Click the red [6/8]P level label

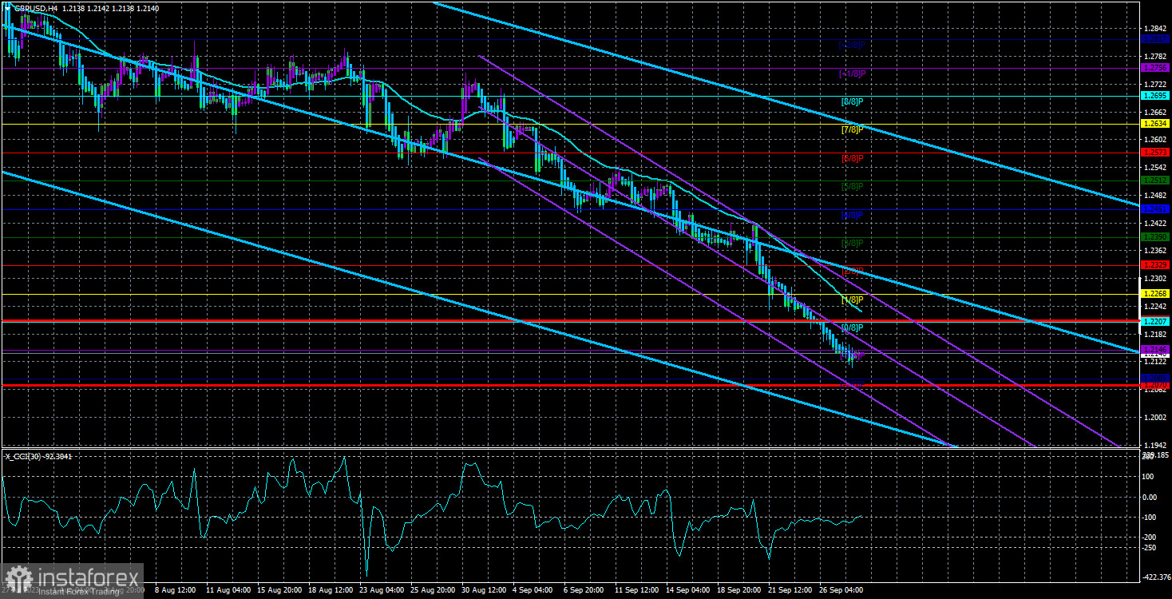853,158
